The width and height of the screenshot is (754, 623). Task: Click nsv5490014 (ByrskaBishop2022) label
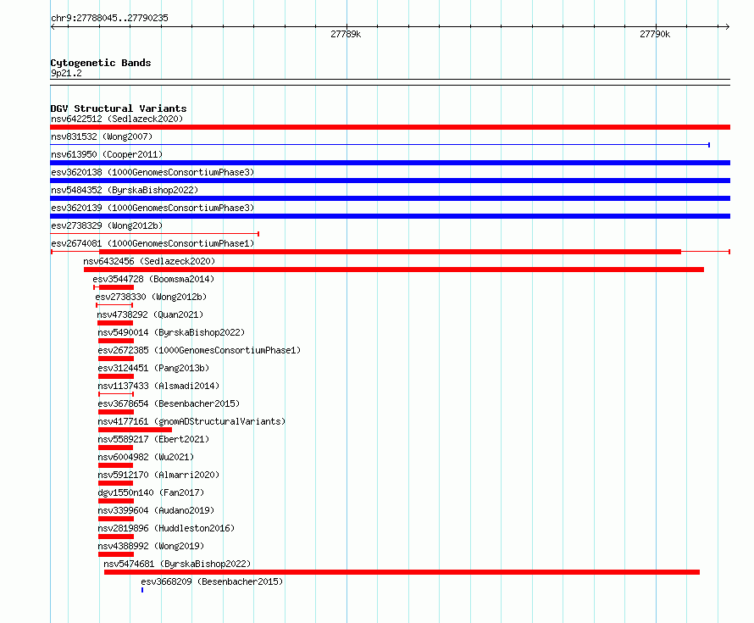pyautogui.click(x=171, y=332)
